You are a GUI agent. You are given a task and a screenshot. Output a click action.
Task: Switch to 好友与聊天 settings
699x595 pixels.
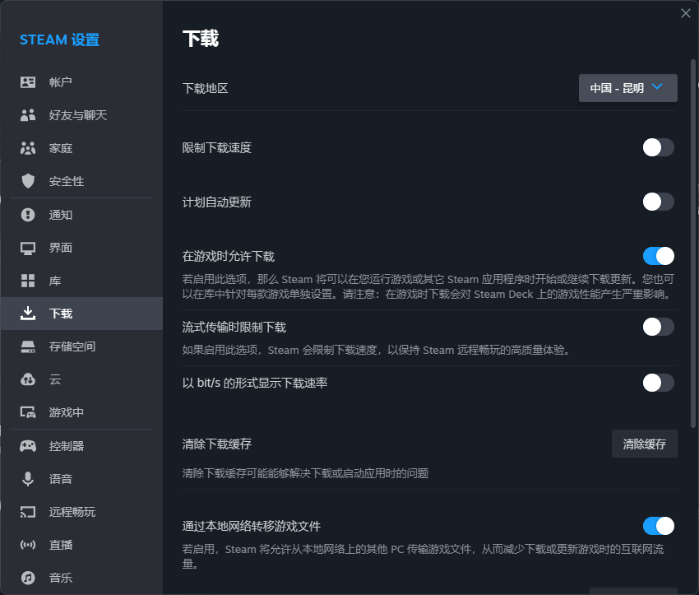pyautogui.click(x=81, y=115)
